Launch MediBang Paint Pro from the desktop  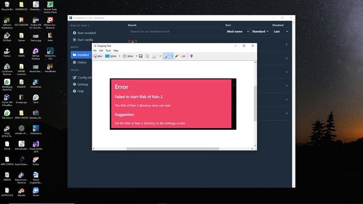(7, 84)
